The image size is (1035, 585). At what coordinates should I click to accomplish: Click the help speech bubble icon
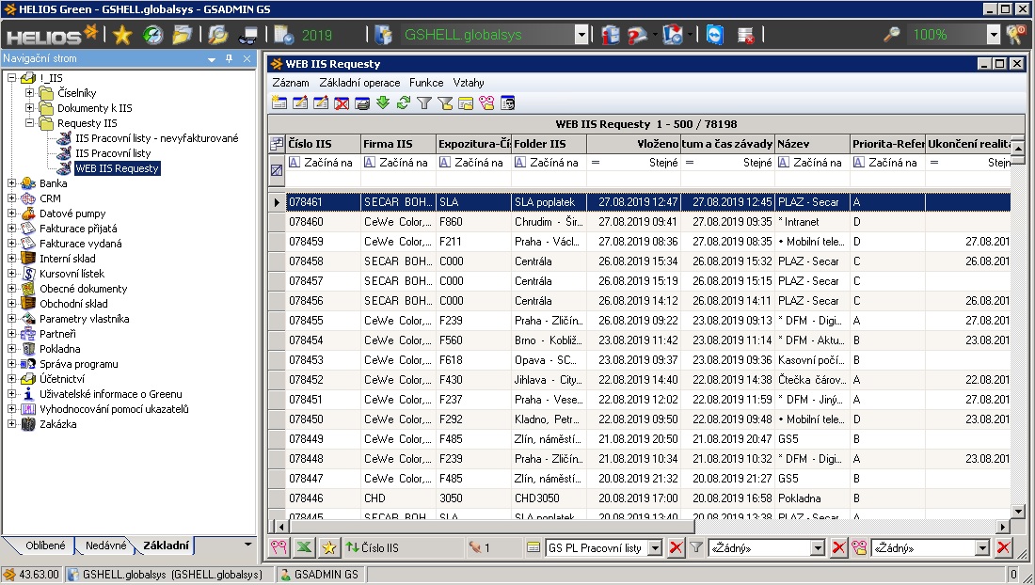pyautogui.click(x=637, y=35)
